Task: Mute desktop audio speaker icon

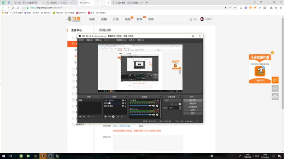Action: tap(153, 106)
